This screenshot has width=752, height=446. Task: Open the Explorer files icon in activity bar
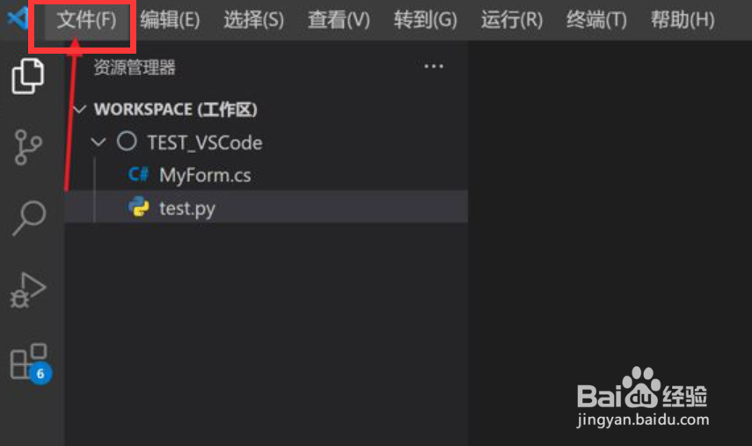click(28, 76)
